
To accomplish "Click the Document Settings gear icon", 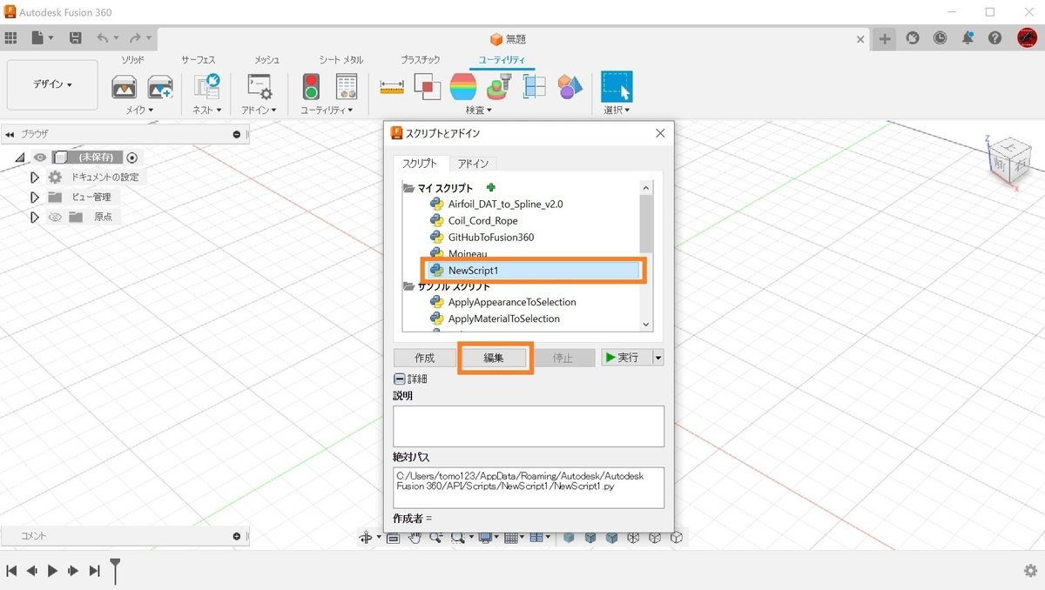I will point(55,177).
